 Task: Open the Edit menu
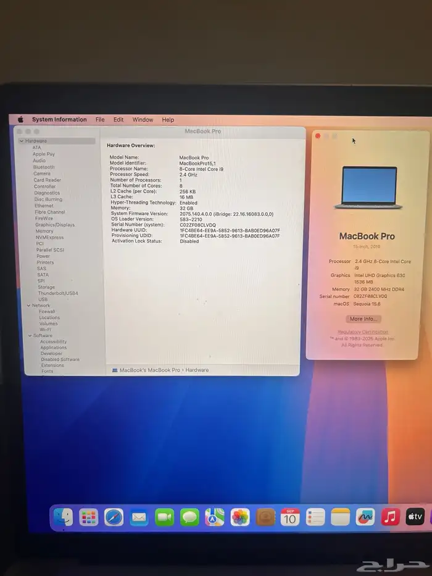(118, 120)
